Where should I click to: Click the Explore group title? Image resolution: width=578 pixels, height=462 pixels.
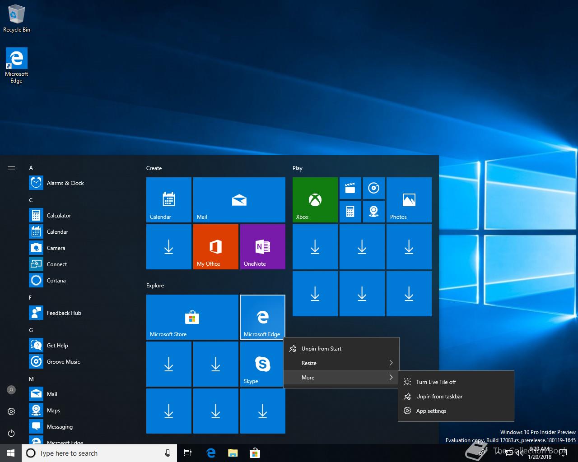[155, 286]
